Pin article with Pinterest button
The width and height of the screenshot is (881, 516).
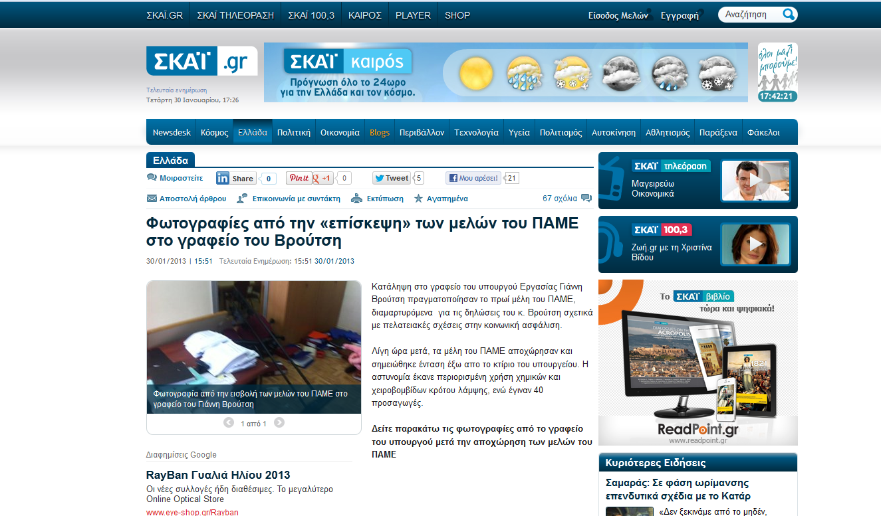point(299,178)
